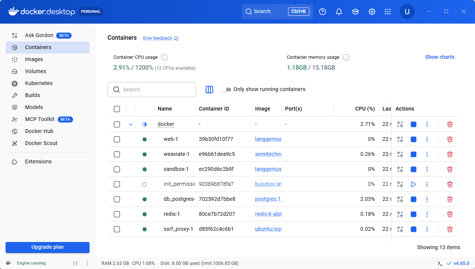The width and height of the screenshot is (475, 269).
Task: Open the apps grid icon
Action: pyautogui.click(x=388, y=12)
